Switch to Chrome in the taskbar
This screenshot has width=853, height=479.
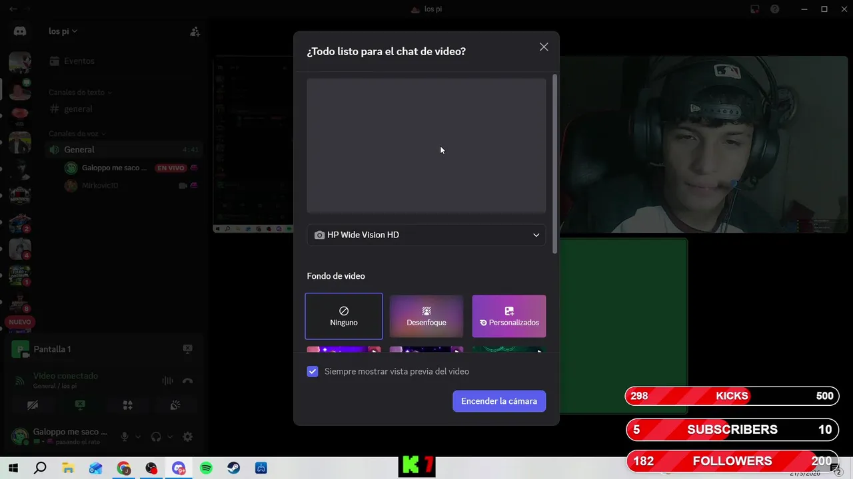(124, 468)
